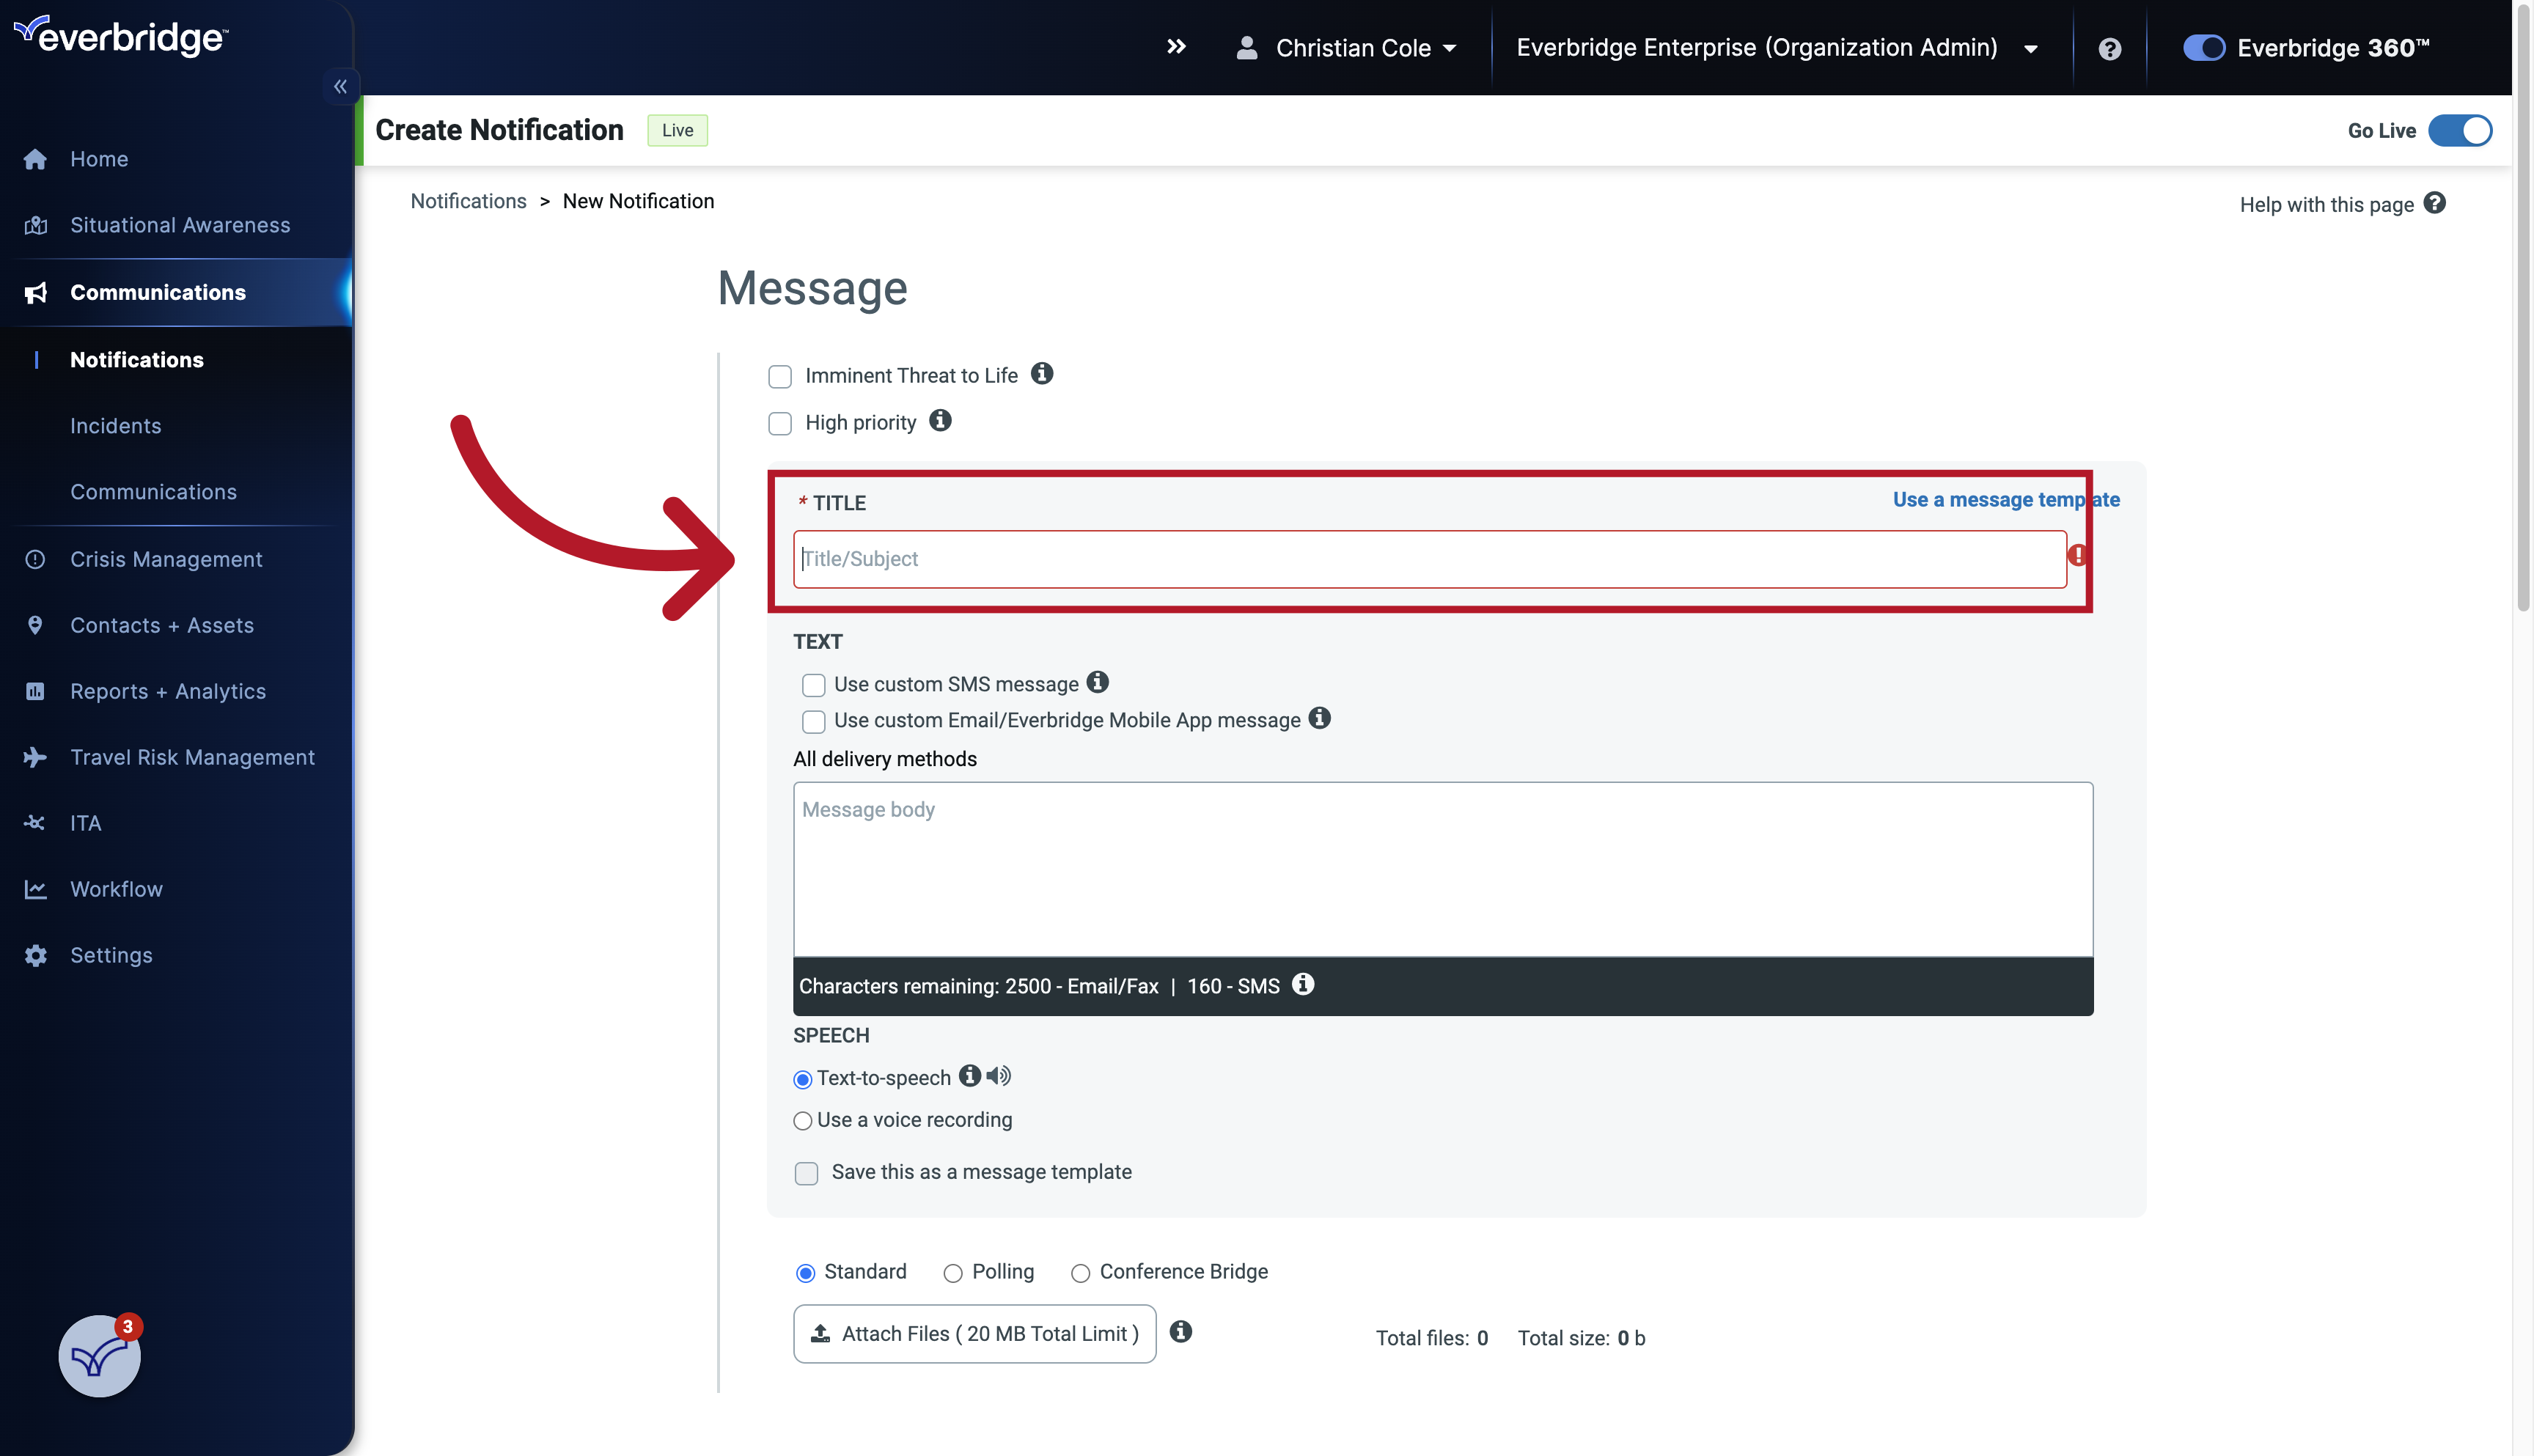Select the Contacts + Assets pin icon
Image resolution: width=2534 pixels, height=1456 pixels.
(35, 625)
